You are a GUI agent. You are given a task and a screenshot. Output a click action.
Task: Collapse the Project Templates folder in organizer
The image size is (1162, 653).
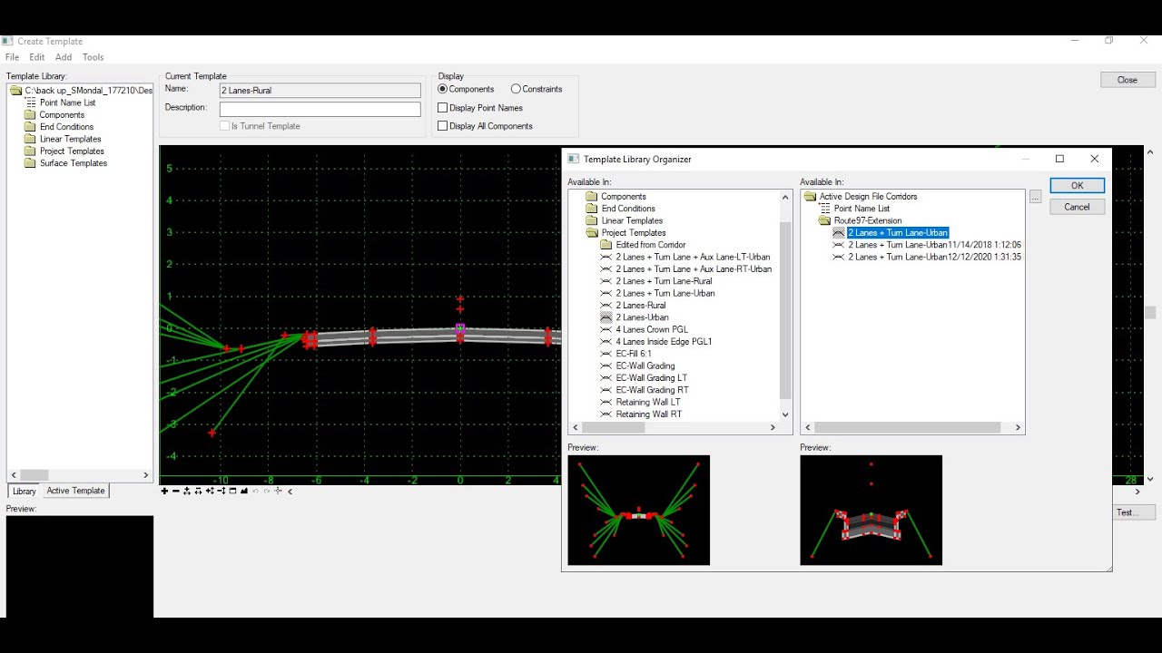(592, 233)
